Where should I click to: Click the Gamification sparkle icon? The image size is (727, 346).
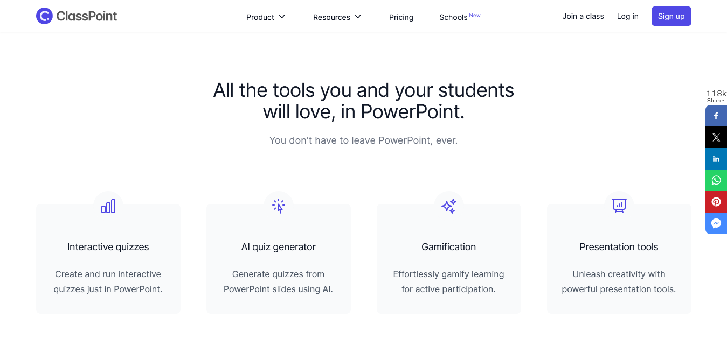click(449, 206)
